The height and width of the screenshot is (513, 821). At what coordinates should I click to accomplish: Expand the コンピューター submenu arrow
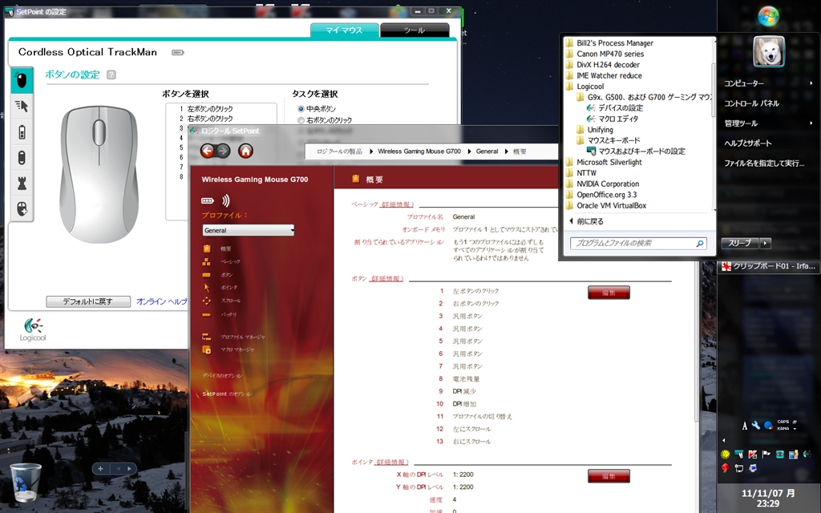pos(811,83)
